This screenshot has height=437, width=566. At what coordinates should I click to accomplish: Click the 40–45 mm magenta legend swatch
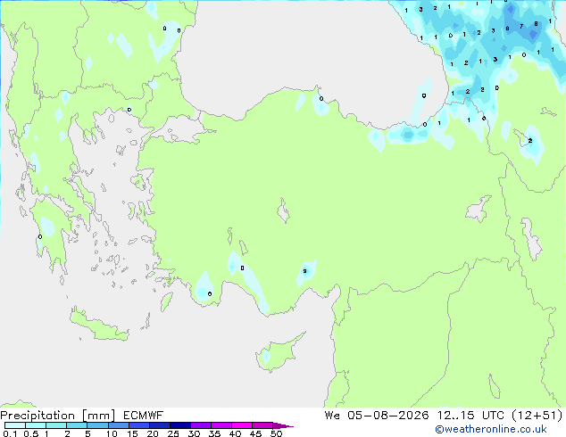pyautogui.click(x=242, y=425)
